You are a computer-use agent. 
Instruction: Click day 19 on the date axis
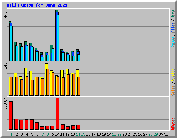[x=104, y=134]
